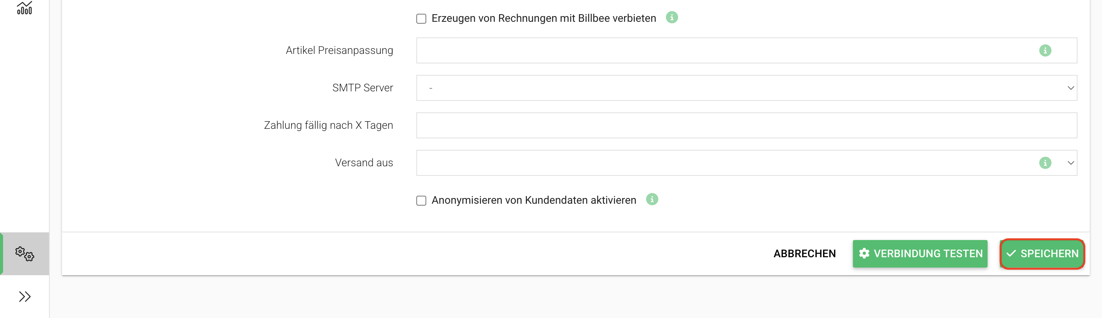Show info icon in Artikel Preisanpassung field
The image size is (1102, 318).
tap(1045, 50)
